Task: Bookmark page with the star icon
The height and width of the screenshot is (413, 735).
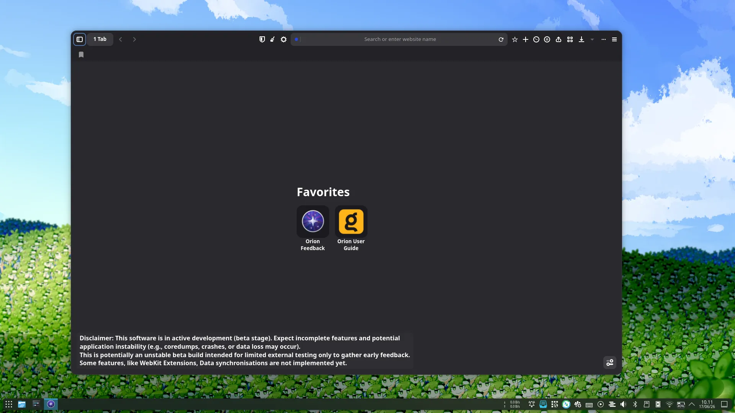Action: click(x=515, y=39)
